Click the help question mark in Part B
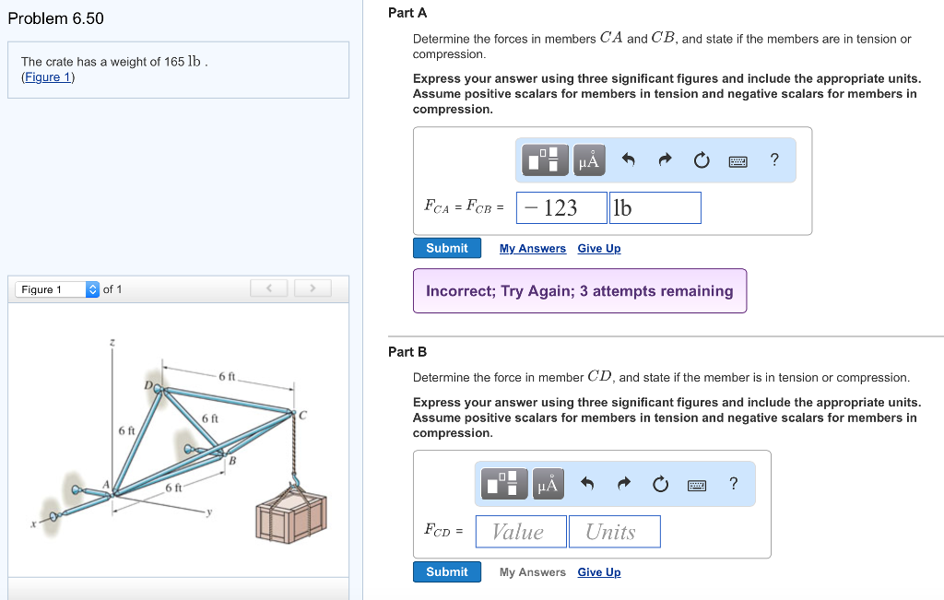This screenshot has height=600, width=944. tap(733, 483)
